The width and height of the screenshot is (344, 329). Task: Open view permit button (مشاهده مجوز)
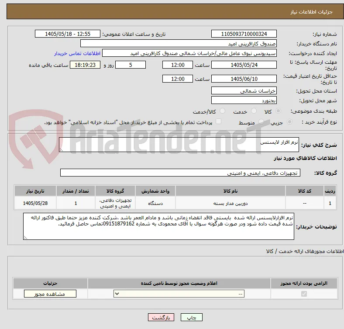point(50,294)
